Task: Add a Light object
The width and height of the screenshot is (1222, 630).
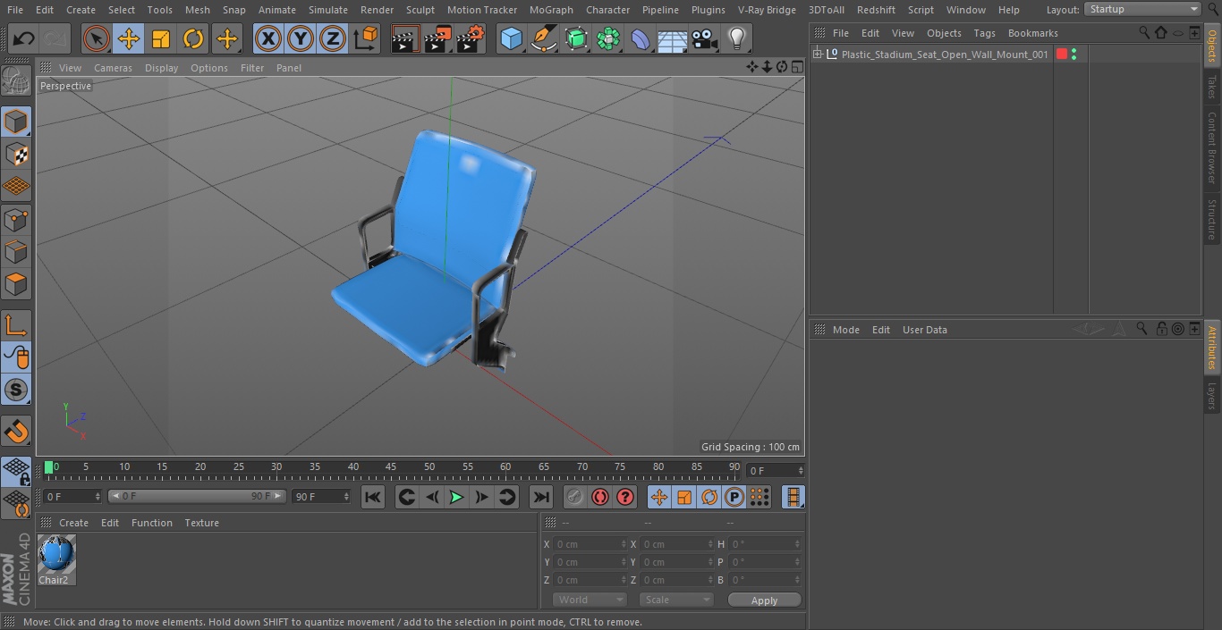Action: point(737,38)
